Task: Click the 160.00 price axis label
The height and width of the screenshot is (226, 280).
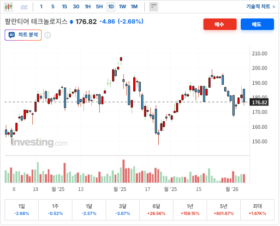Action: [x=259, y=127]
